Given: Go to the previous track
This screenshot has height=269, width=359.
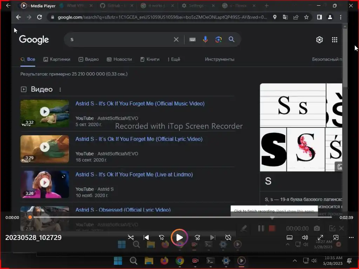Looking at the screenshot, I should pyautogui.click(x=146, y=237).
